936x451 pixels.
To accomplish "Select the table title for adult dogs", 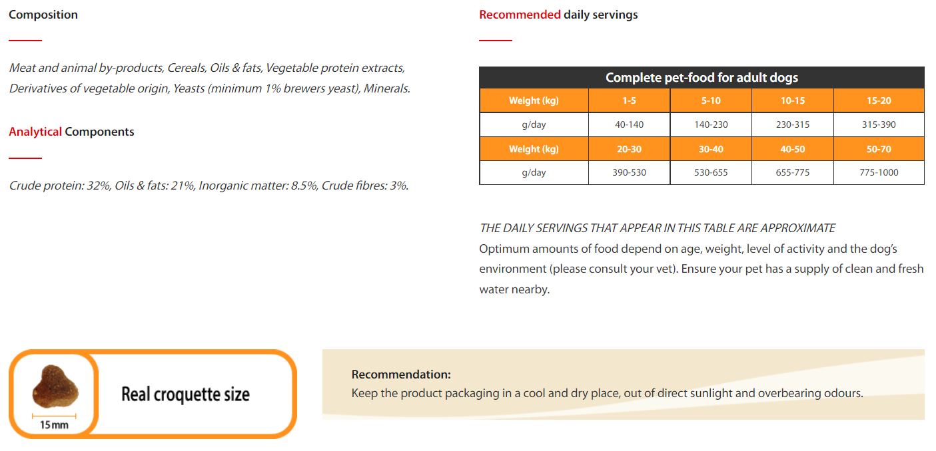I will 702,78.
